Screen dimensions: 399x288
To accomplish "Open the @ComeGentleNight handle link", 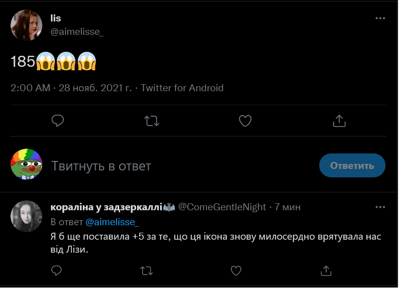I will pyautogui.click(x=222, y=207).
